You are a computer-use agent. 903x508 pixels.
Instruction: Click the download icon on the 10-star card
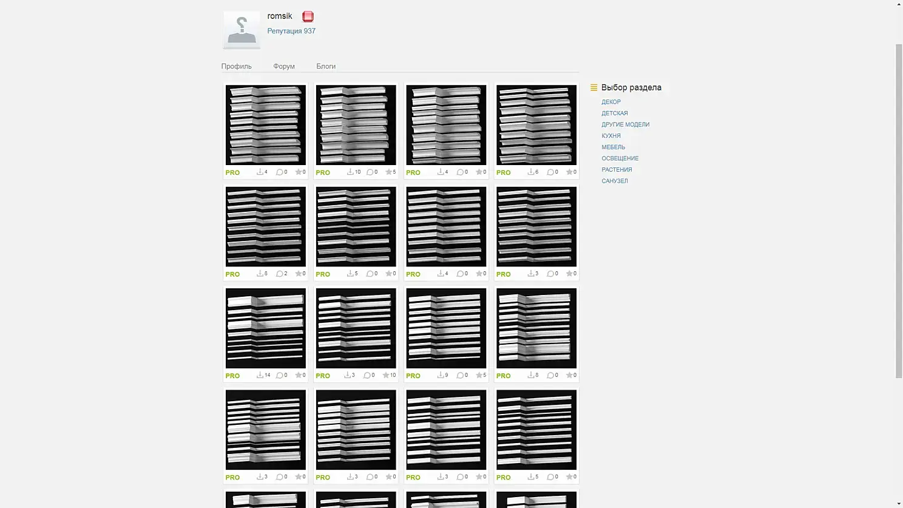coord(347,375)
